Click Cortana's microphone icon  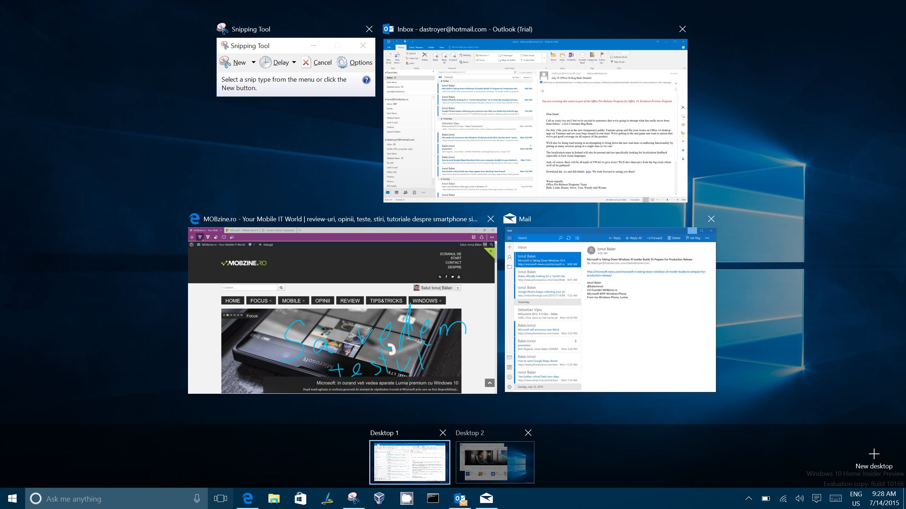pyautogui.click(x=197, y=499)
